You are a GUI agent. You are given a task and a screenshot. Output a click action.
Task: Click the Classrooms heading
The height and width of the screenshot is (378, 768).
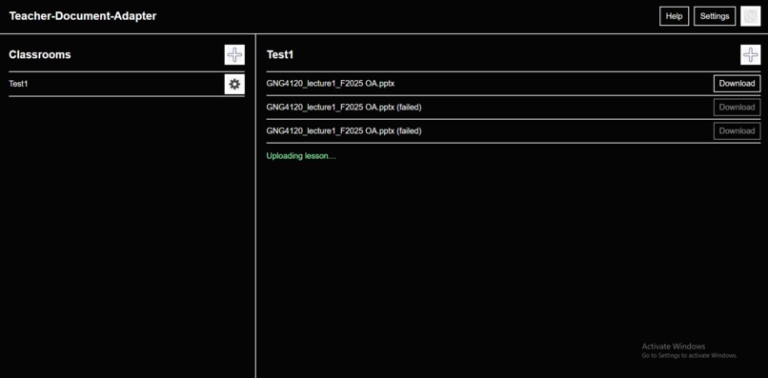tap(40, 55)
